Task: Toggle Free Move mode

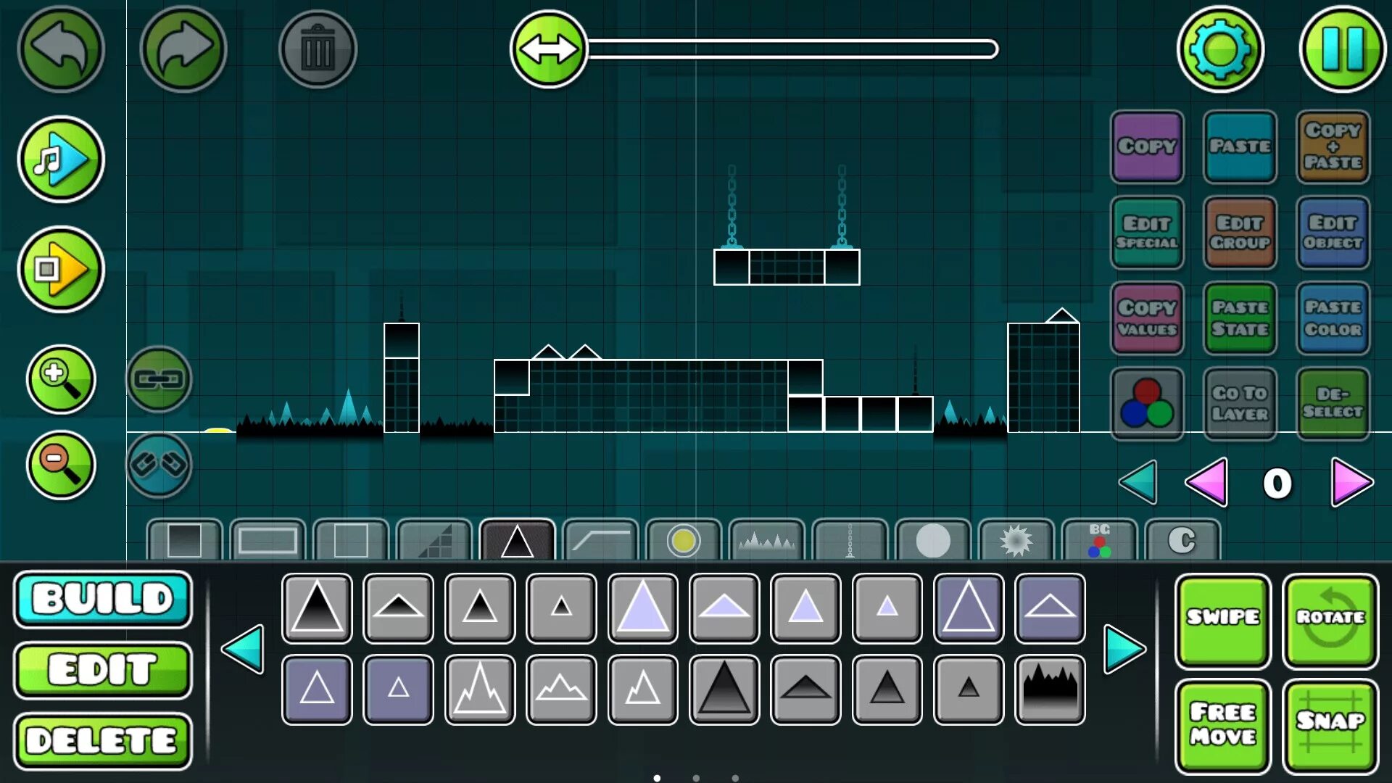Action: (1223, 724)
